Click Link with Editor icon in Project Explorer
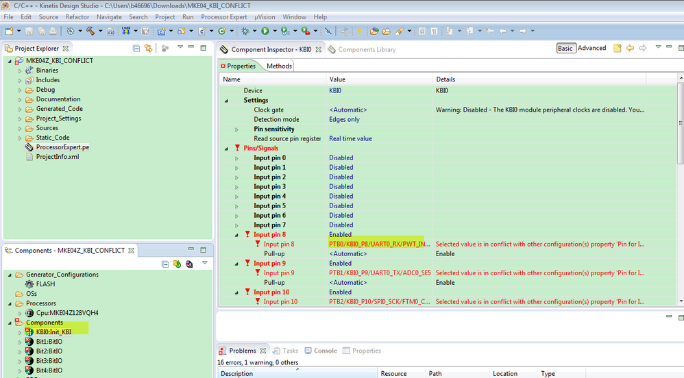This screenshot has width=684, height=378. (x=148, y=49)
